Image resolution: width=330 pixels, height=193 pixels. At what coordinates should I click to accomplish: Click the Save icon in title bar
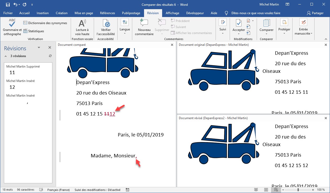(x=8, y=4)
